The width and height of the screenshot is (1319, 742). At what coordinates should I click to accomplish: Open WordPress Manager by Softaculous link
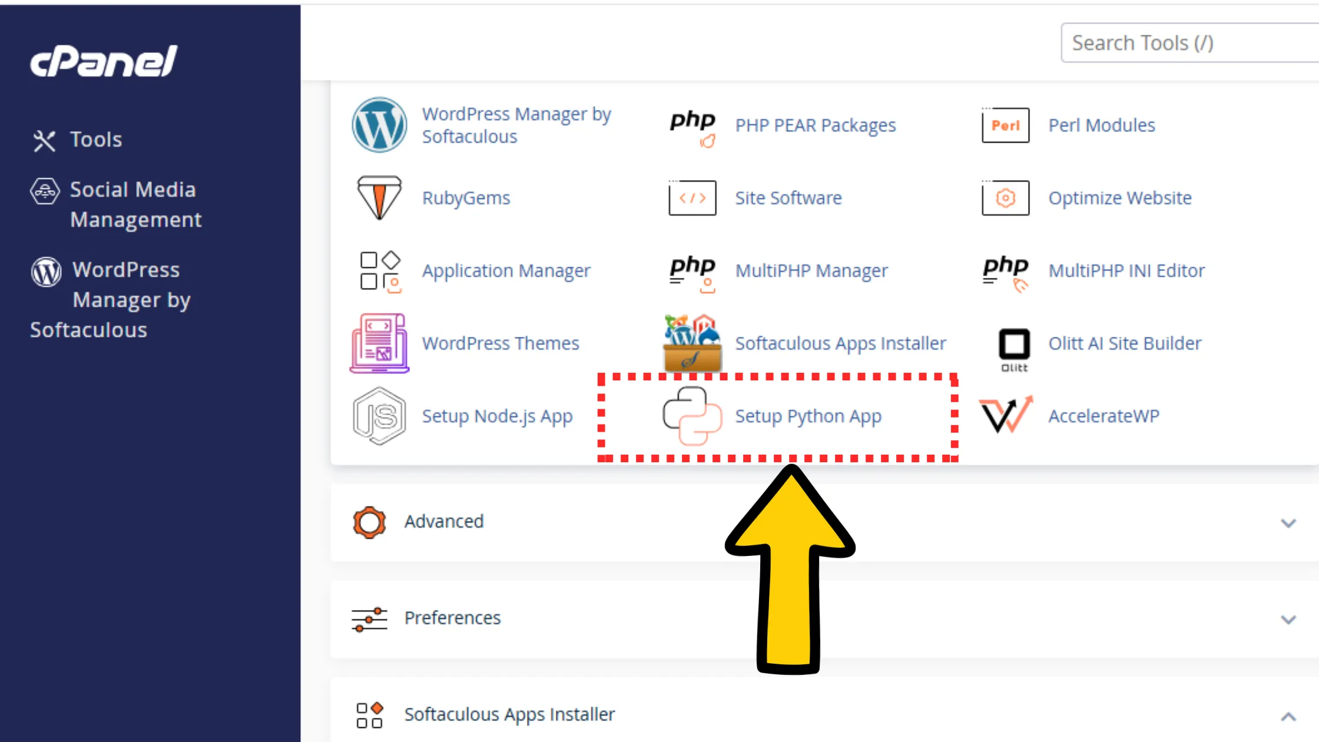(x=516, y=125)
